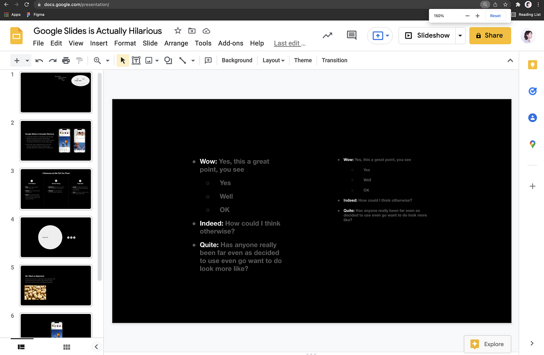Open Google Keep in side panel
The image size is (544, 355).
pos(533,65)
